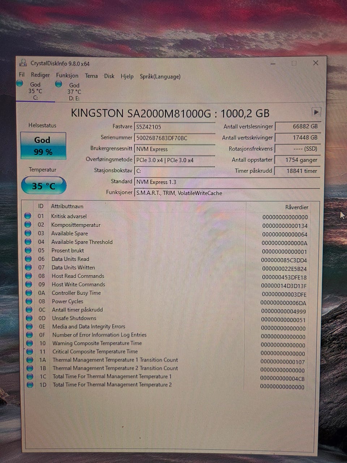This screenshot has width=347, height=463.
Task: Select the Data Units Read row text
Action: click(70, 259)
